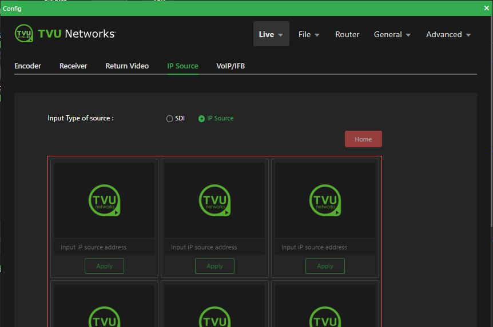493x327 pixels.
Task: Open the Advanced dropdown menu
Action: click(x=448, y=34)
